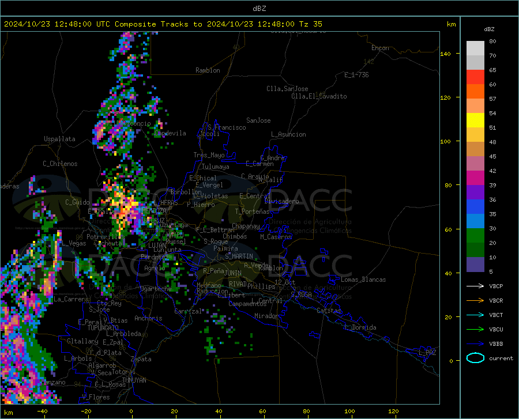
Task: Pick the dark orange 57–60 dBZ swatch
Action: [x=475, y=92]
